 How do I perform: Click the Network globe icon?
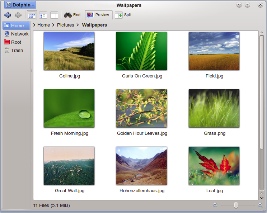[x=7, y=34]
